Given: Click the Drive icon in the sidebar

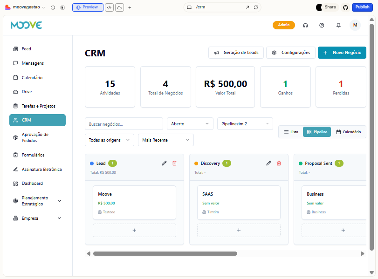Looking at the screenshot, I should tap(15, 92).
